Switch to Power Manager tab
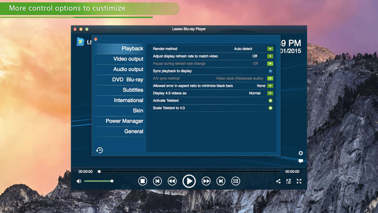 120,121
